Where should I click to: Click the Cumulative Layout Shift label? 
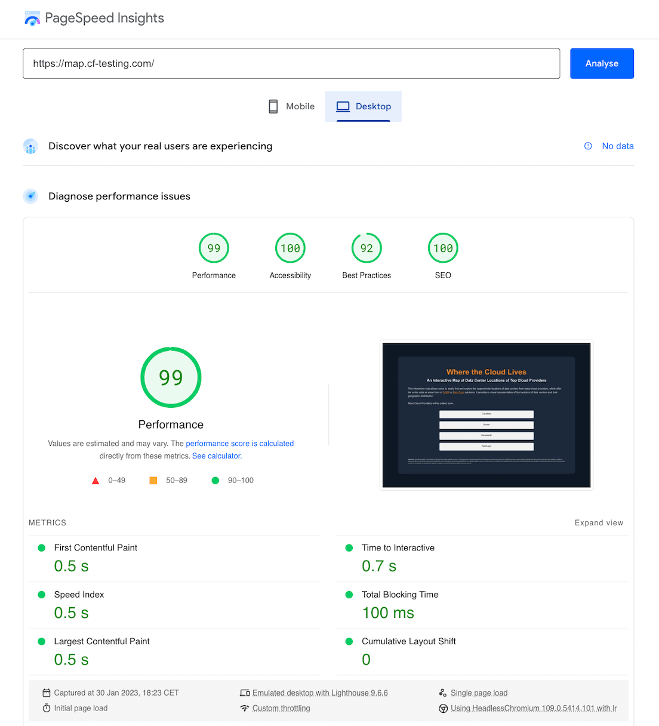pyautogui.click(x=409, y=642)
